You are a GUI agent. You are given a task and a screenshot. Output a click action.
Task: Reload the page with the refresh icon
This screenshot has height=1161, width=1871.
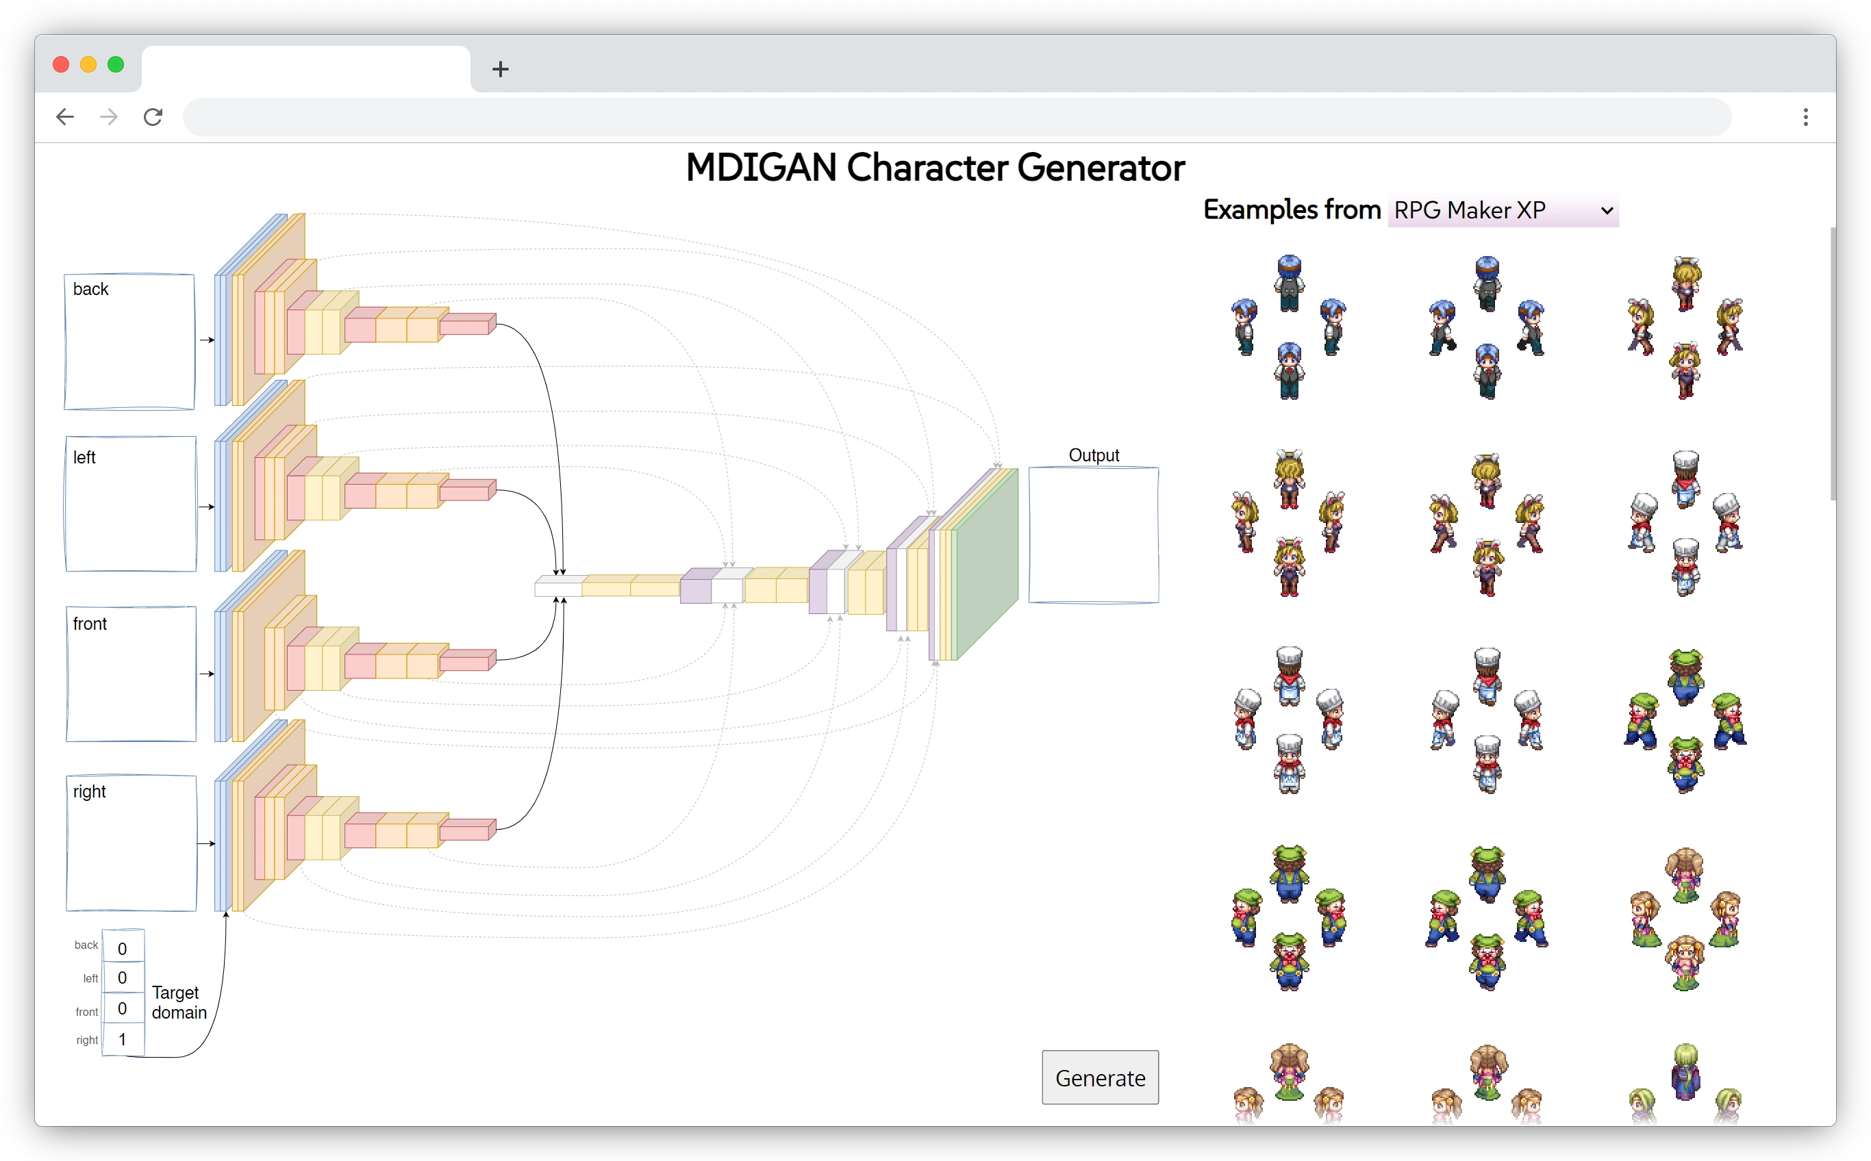[x=153, y=116]
